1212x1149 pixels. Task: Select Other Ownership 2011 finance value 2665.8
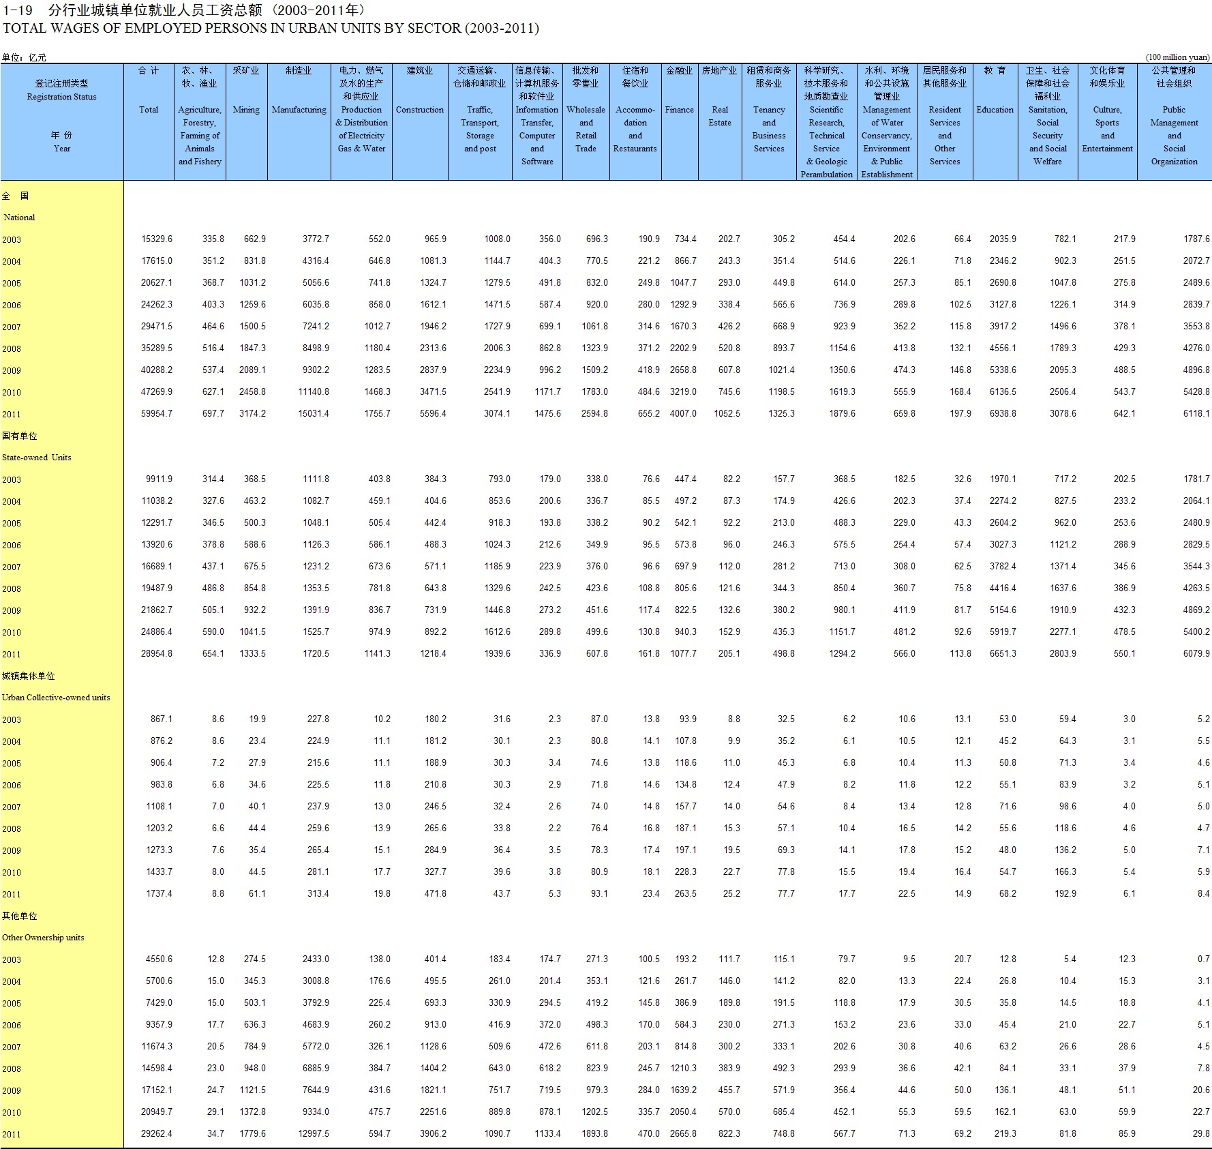[x=683, y=1134]
